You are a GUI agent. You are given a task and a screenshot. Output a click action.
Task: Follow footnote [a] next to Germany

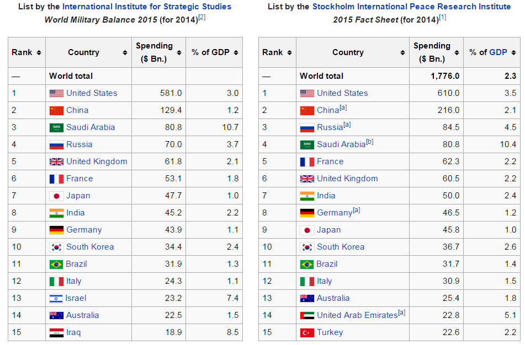pos(356,210)
